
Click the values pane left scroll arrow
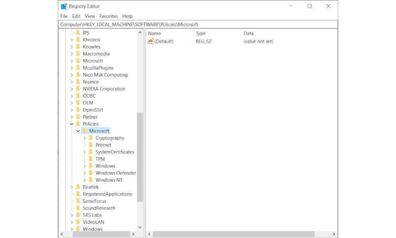149,234
